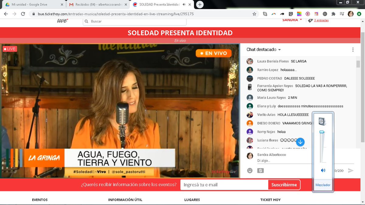Click the live stream video player
Screen dimensions: 365x205
(120, 111)
